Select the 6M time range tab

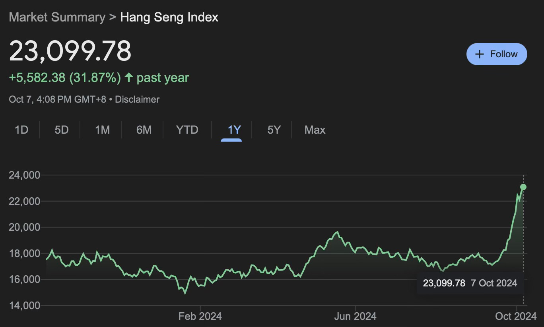pos(144,130)
